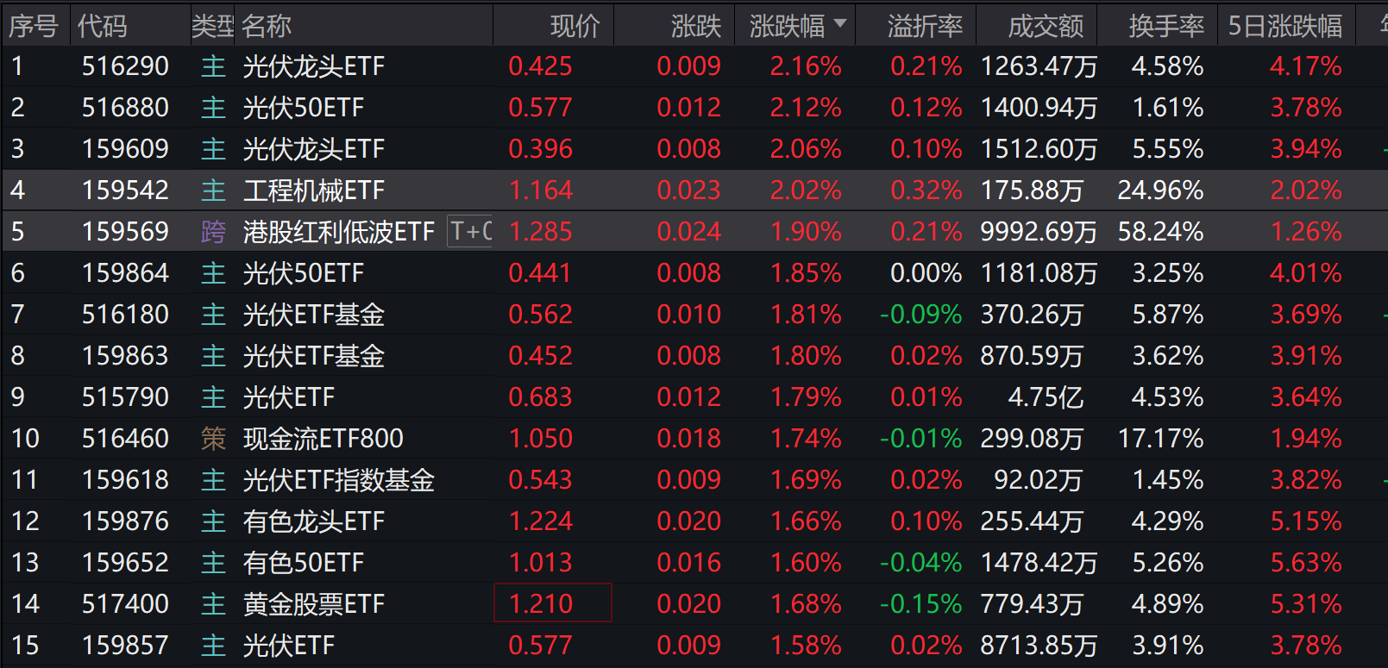Sort by 5日涨跌幅 column header

coord(1285,27)
